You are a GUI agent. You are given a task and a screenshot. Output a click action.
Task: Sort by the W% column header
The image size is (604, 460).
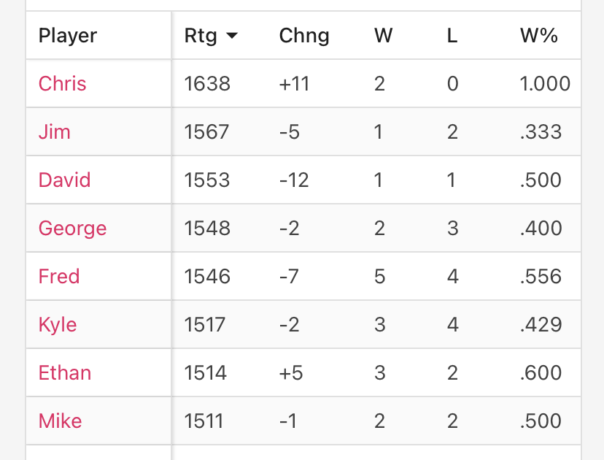pos(538,36)
